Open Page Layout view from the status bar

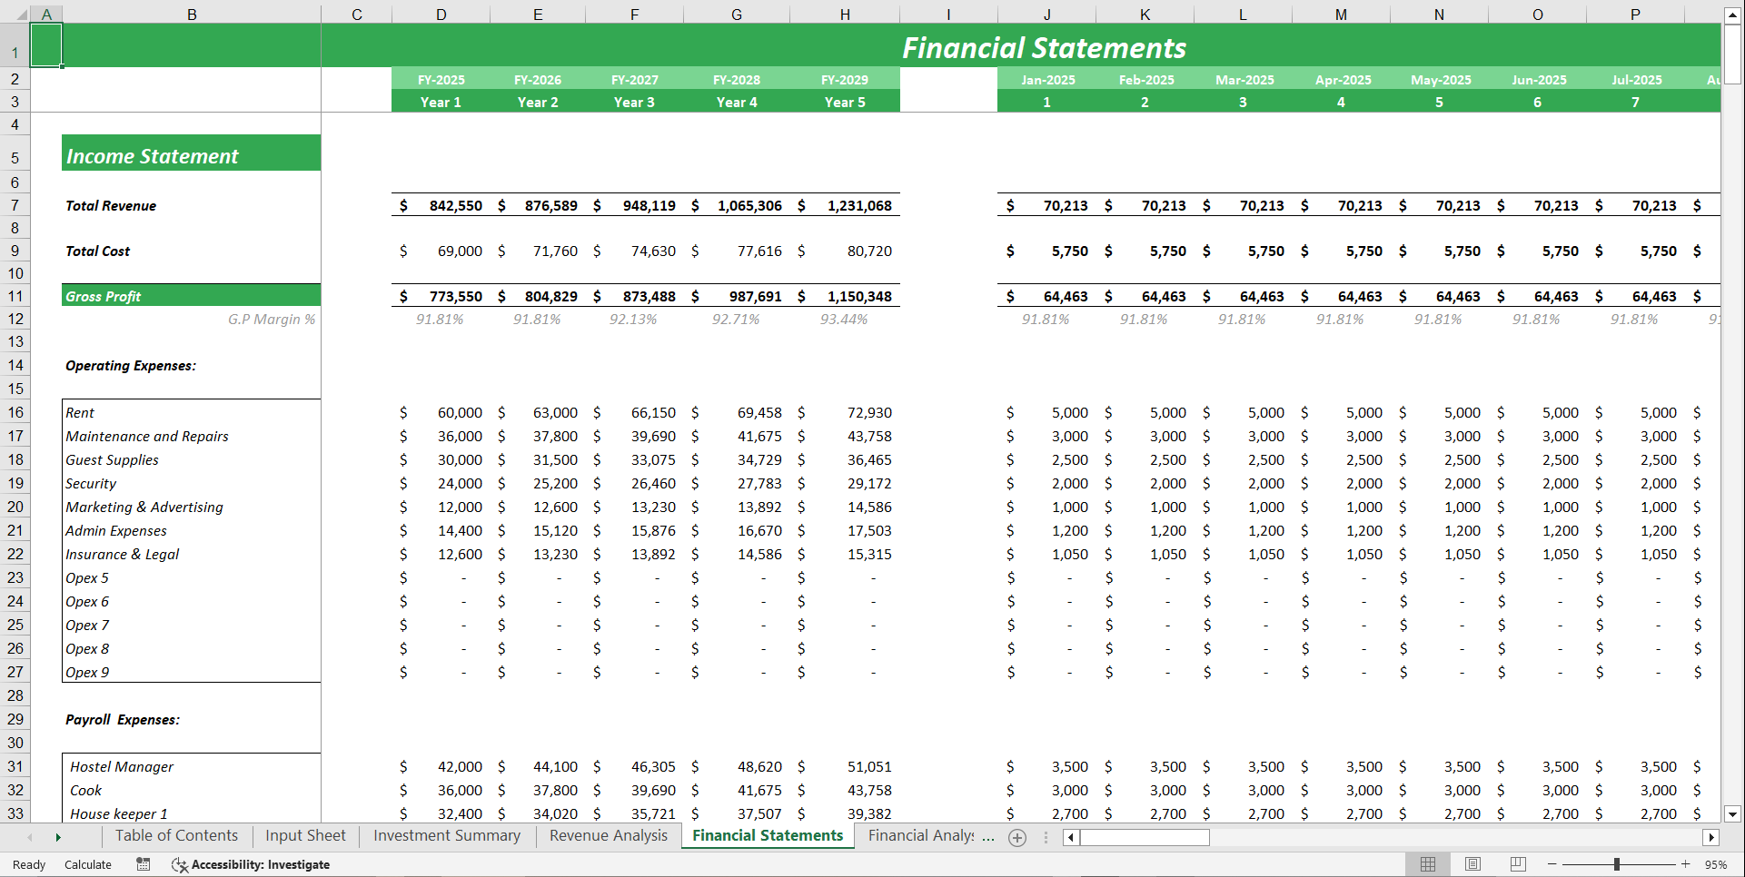tap(1472, 863)
